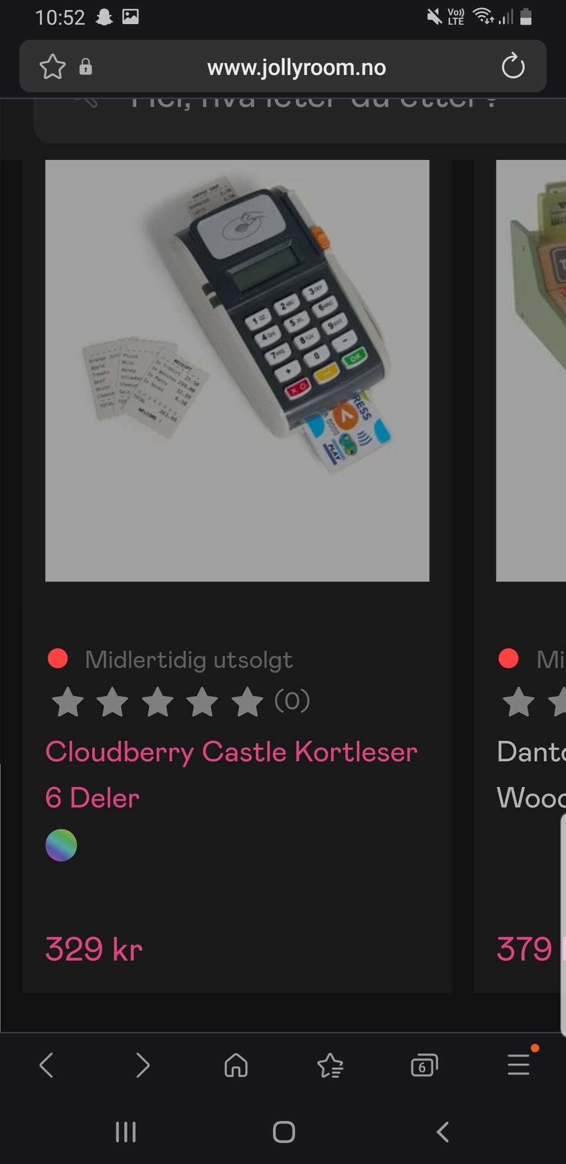
Task: Open the Dantoy product card image
Action: click(531, 370)
